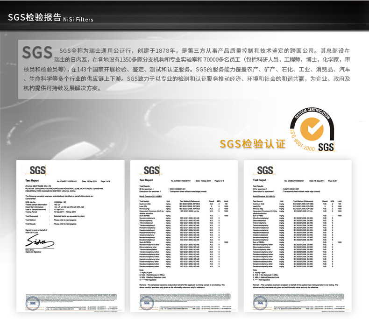Click SGS logo atop the signed report

(x=38, y=170)
